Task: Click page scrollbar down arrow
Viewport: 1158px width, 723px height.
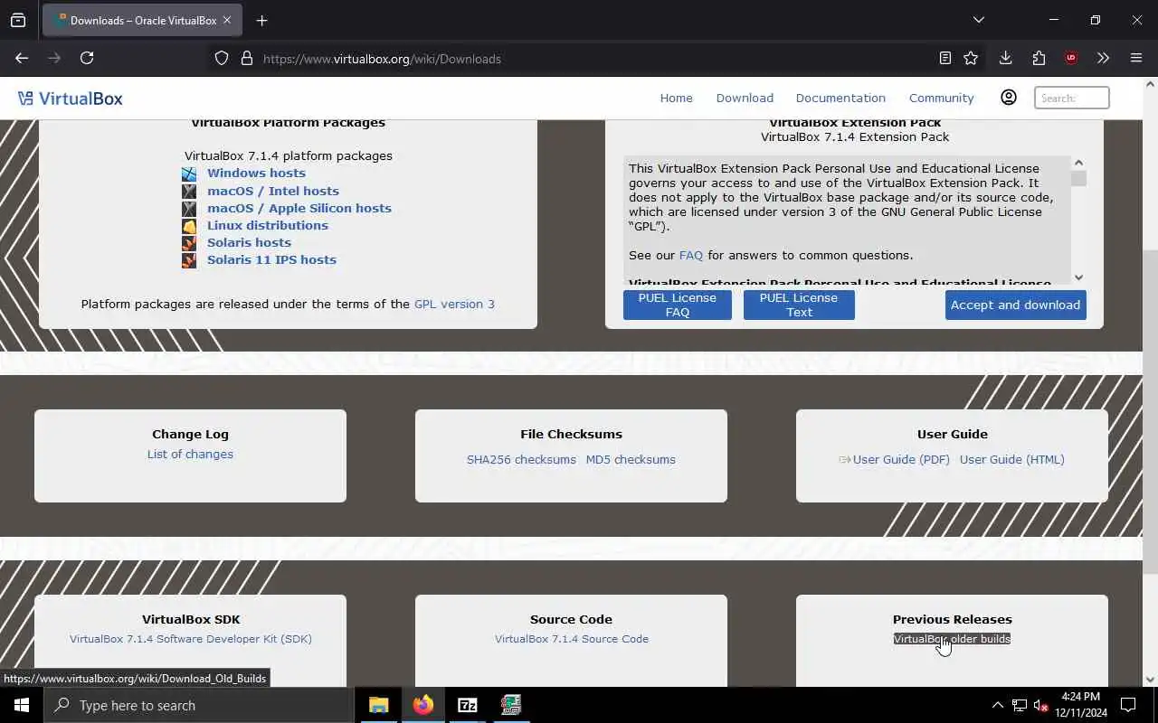Action: coord(1150,680)
